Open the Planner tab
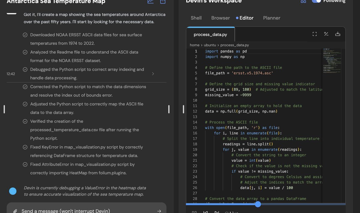 click(x=271, y=18)
